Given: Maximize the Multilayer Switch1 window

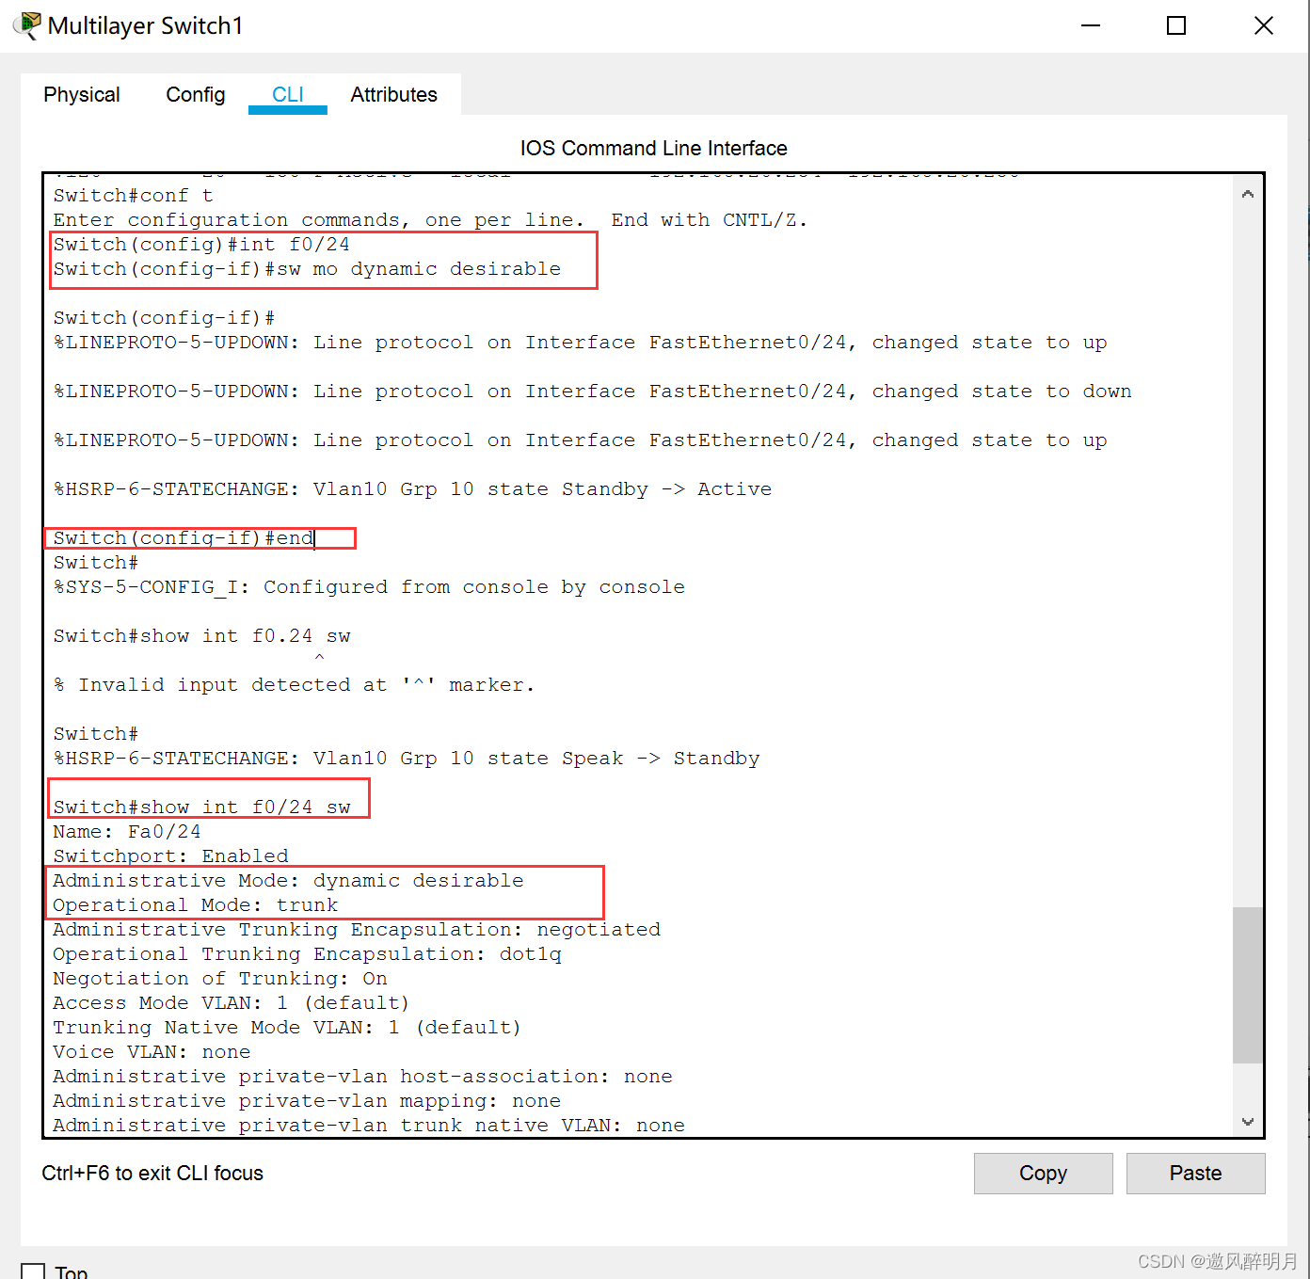Looking at the screenshot, I should (x=1176, y=25).
